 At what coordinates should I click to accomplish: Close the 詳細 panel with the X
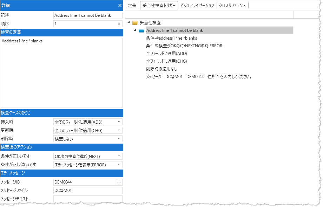tap(120, 6)
